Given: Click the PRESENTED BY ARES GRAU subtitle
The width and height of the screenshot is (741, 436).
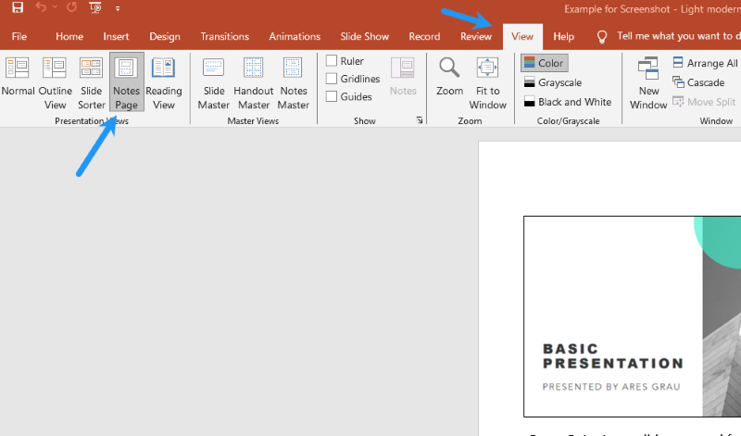Looking at the screenshot, I should (x=611, y=386).
